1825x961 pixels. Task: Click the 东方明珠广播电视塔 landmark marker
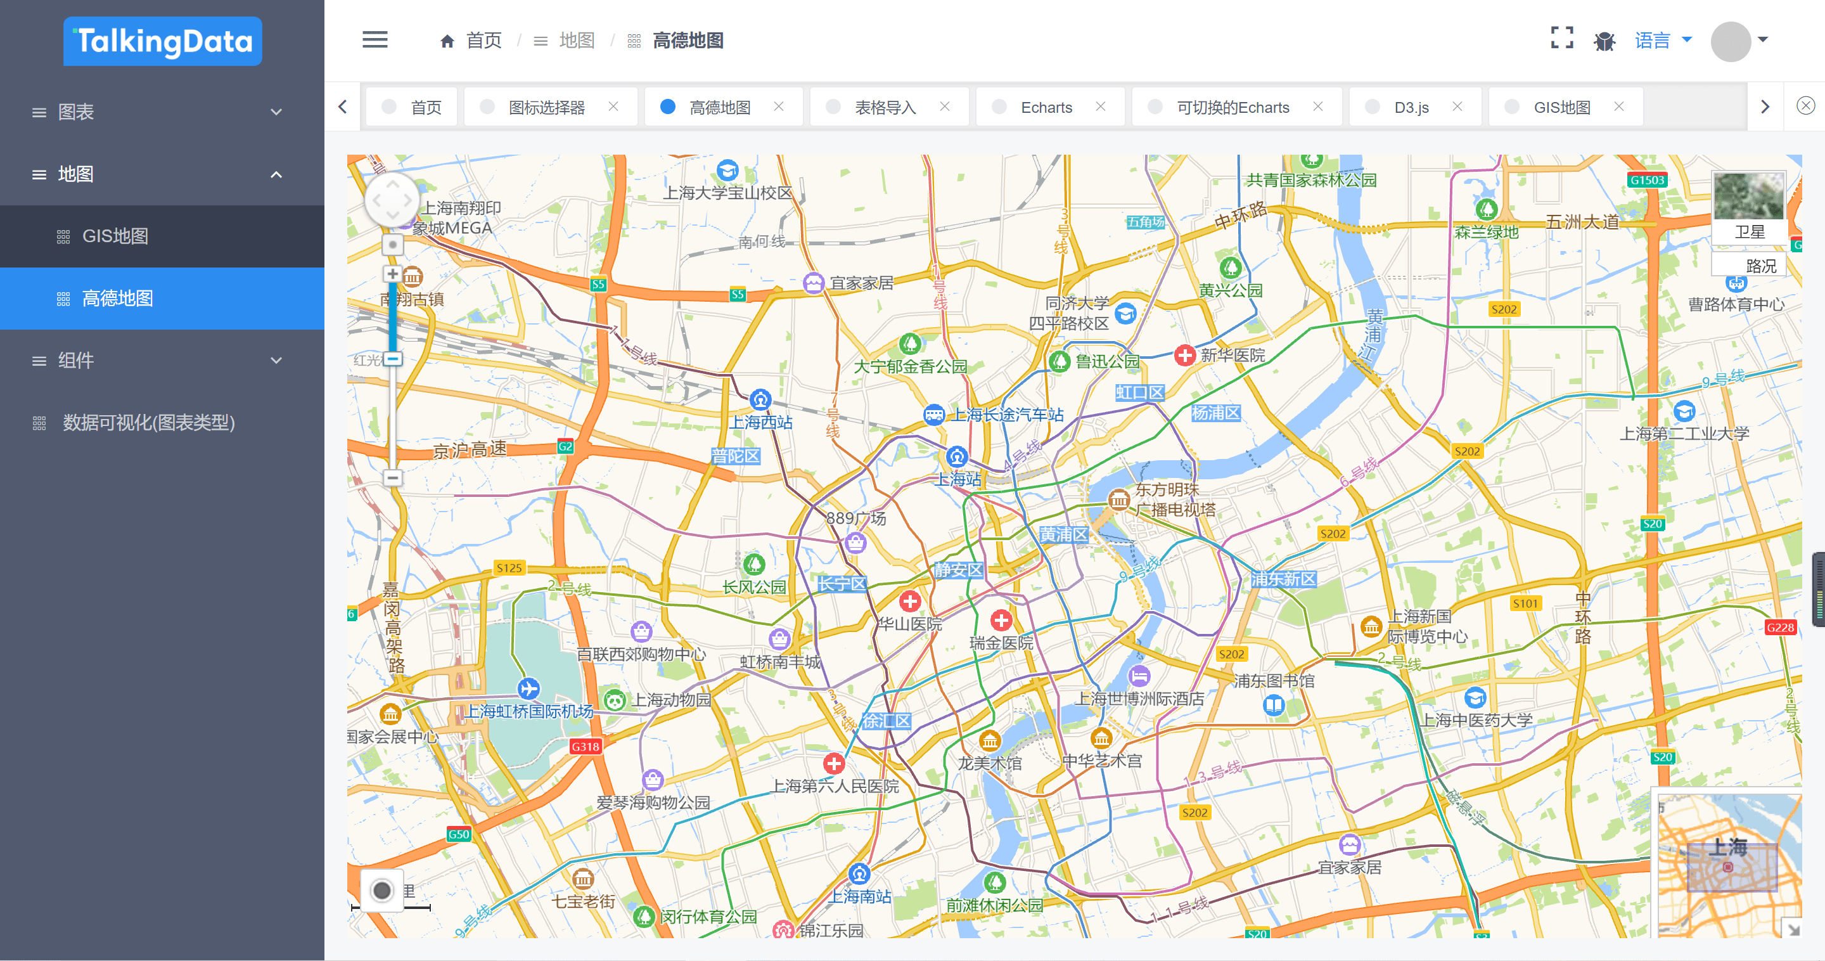(1118, 500)
